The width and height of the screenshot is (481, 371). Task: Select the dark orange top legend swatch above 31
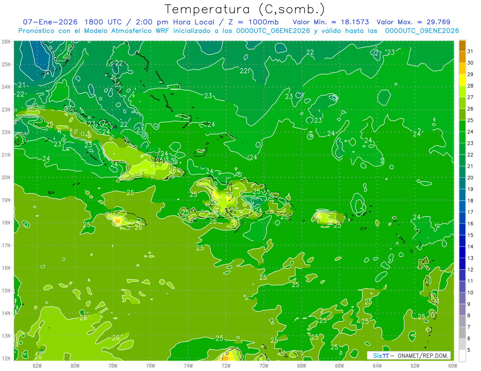point(462,46)
